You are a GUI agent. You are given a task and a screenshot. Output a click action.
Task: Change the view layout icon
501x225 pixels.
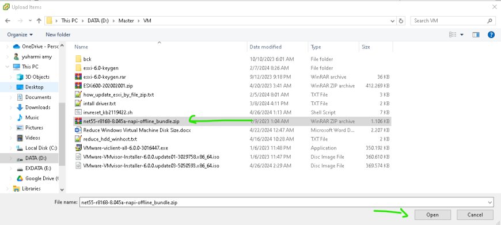pyautogui.click(x=453, y=35)
